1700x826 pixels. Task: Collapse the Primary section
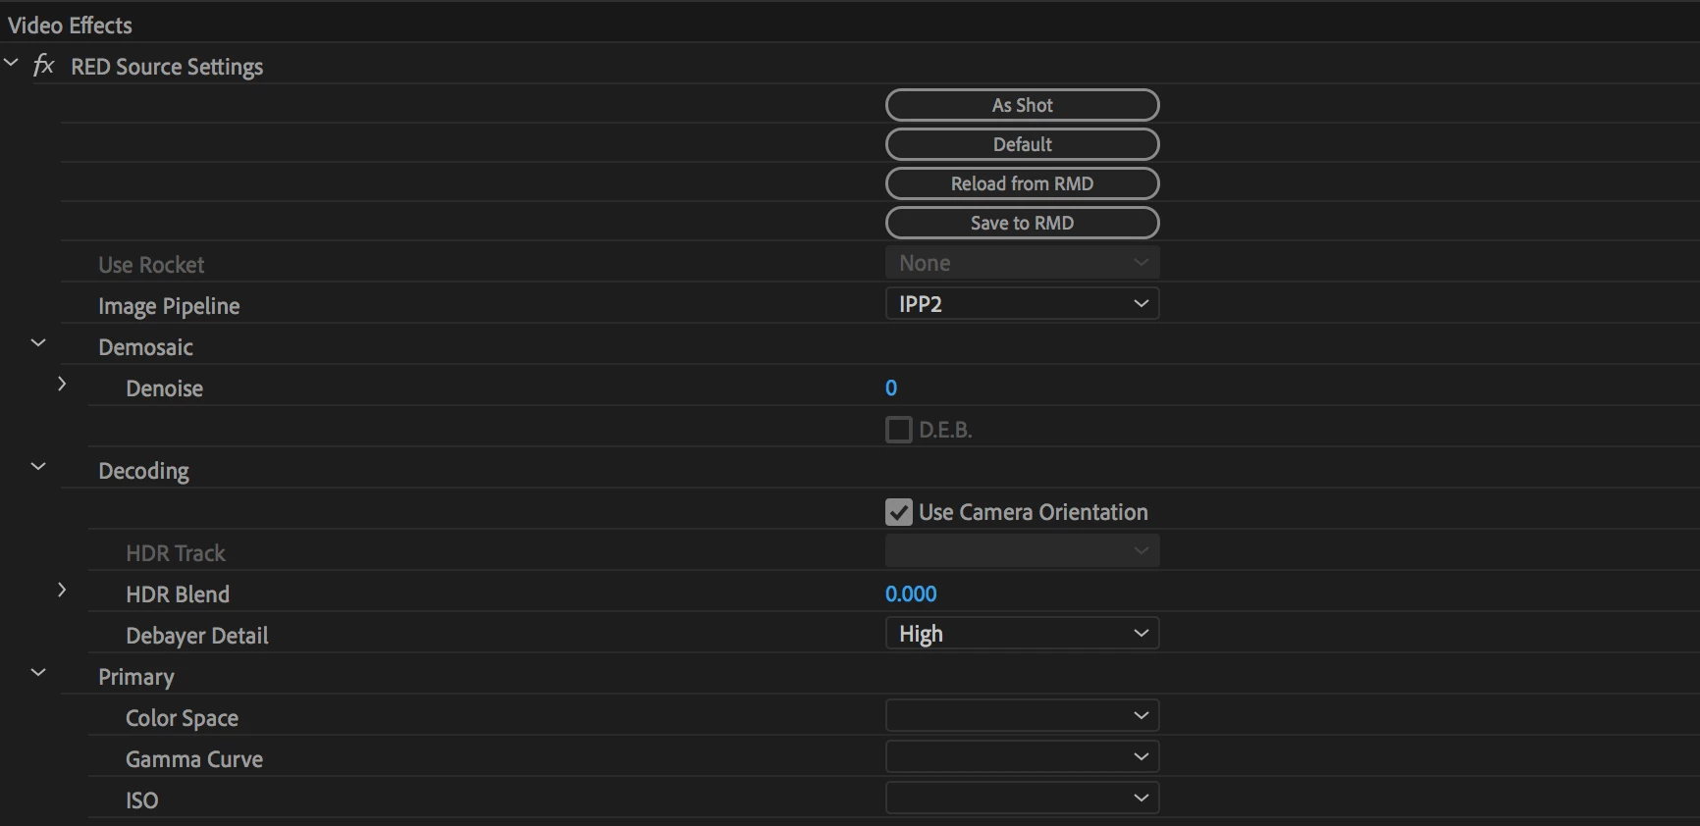click(x=38, y=673)
